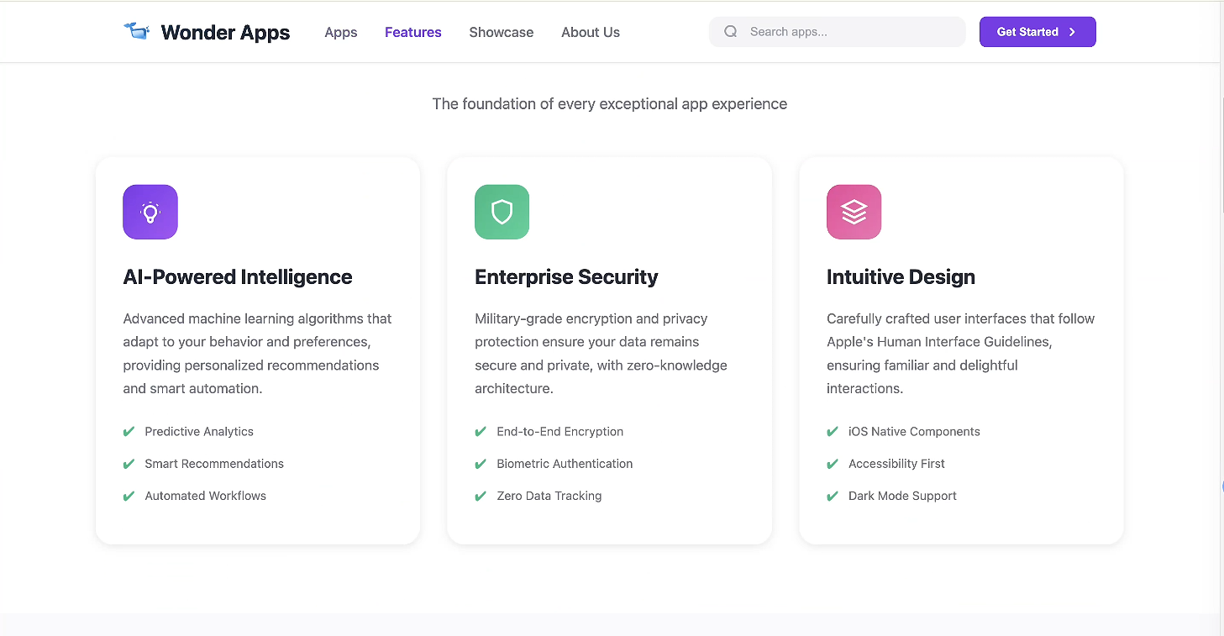Click the checkmark beside Automated Workflows
Viewport: 1224px width, 636px height.
tap(129, 496)
